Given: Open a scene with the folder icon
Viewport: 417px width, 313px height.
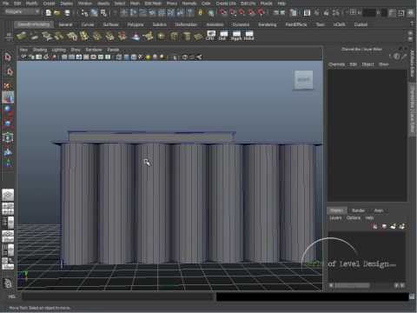Looking at the screenshot, I should pos(57,12).
